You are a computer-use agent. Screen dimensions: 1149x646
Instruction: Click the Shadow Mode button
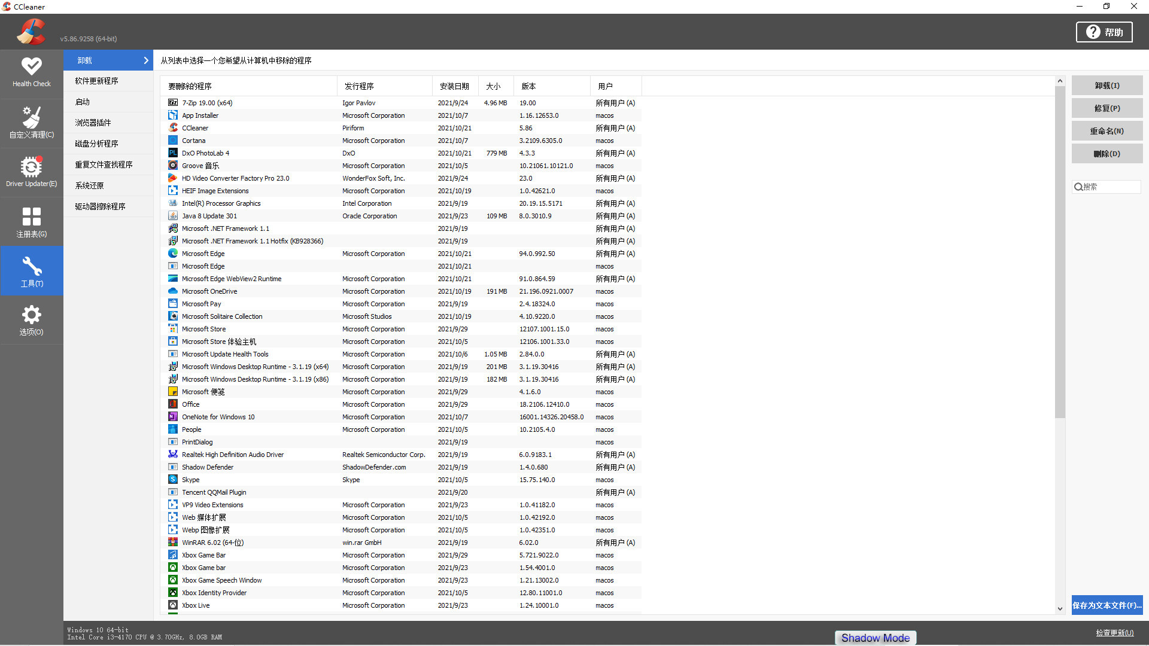click(x=876, y=638)
